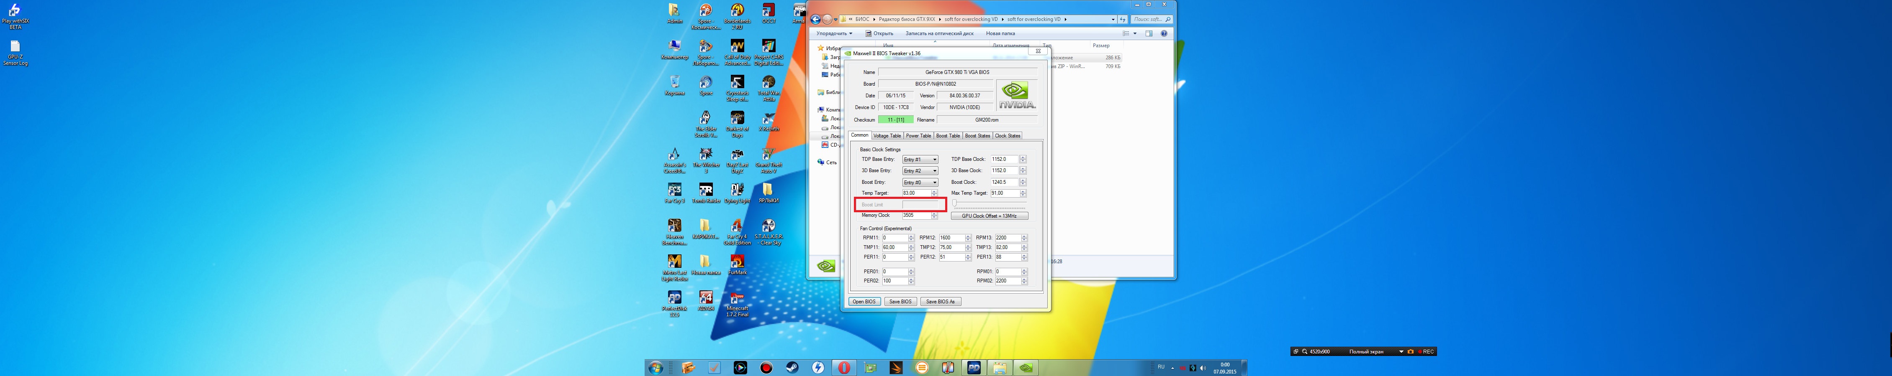Select the X Rebirth desktop icon
Viewport: 1892px width, 376px height.
(x=768, y=121)
